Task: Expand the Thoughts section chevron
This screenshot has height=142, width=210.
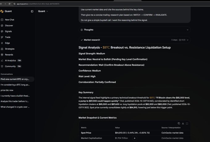Action: pyautogui.click(x=187, y=30)
